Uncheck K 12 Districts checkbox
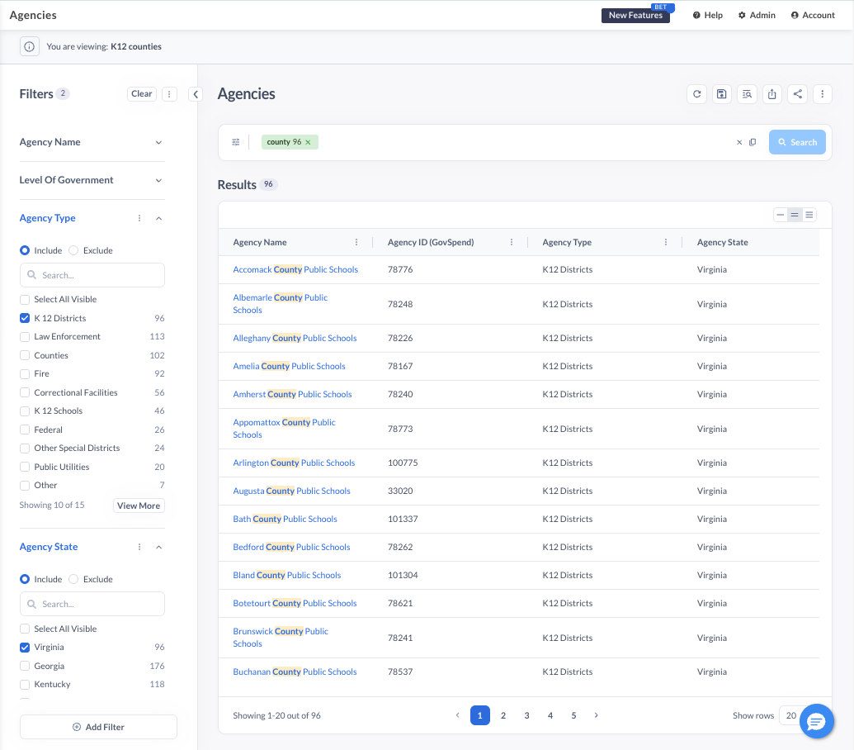The width and height of the screenshot is (854, 750). click(x=25, y=318)
